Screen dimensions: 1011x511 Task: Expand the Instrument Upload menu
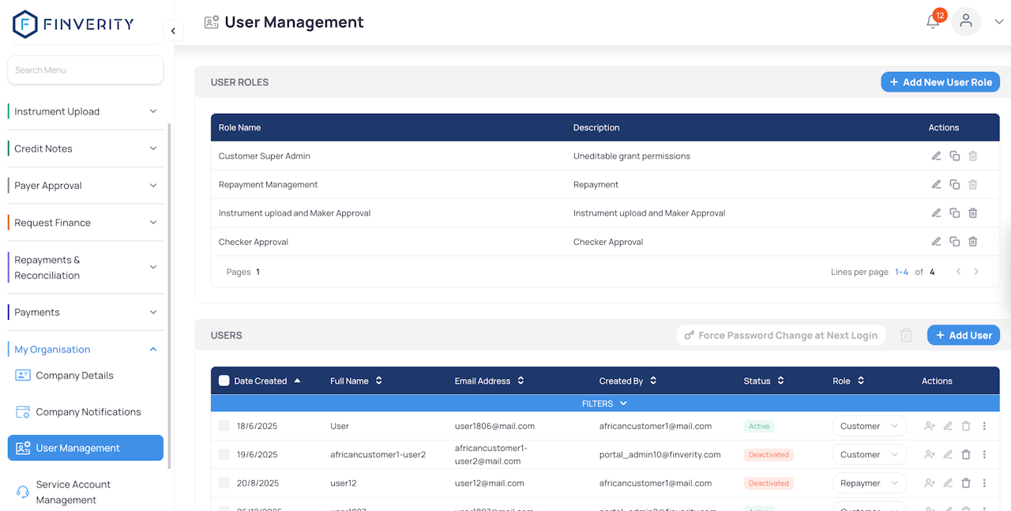[x=85, y=111]
